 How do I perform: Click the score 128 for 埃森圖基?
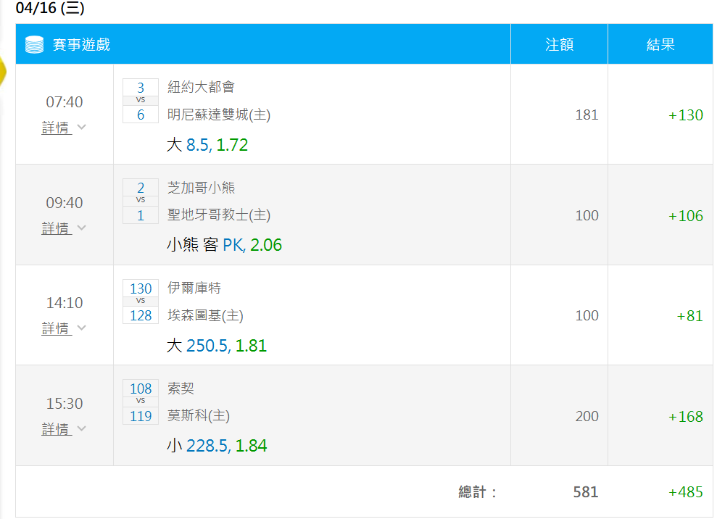[141, 315]
